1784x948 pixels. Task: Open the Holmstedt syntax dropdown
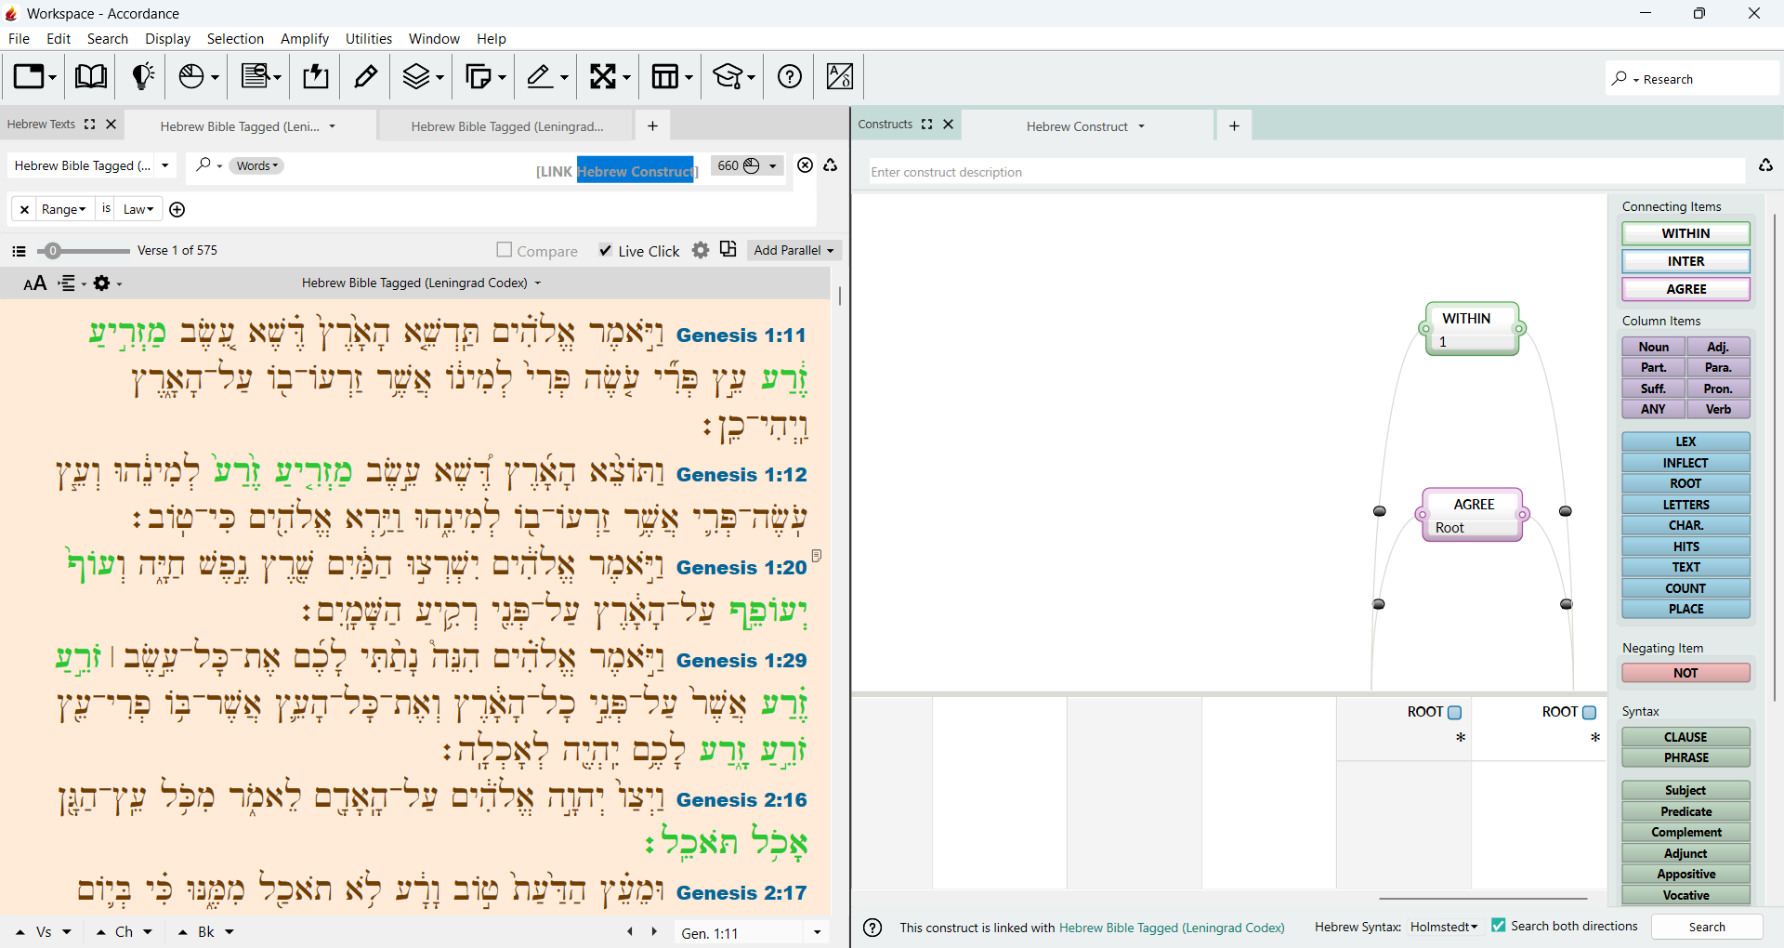1443,927
